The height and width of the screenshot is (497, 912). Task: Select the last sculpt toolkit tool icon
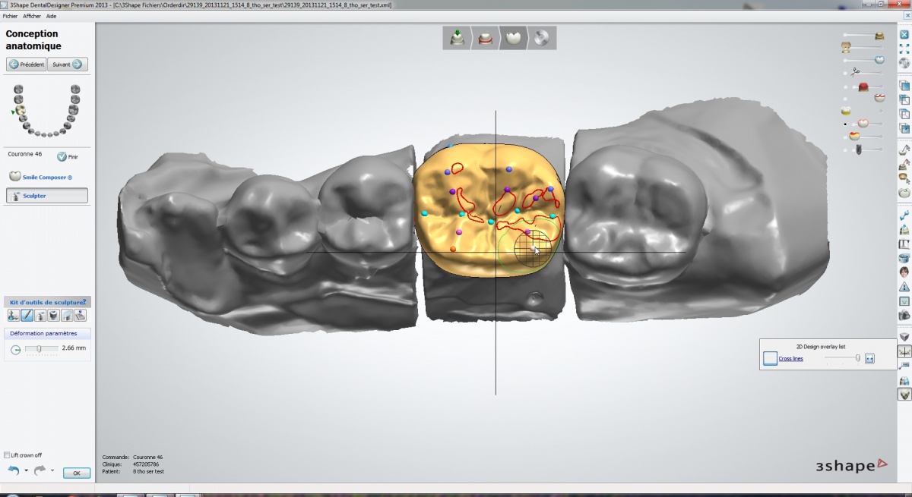(80, 315)
